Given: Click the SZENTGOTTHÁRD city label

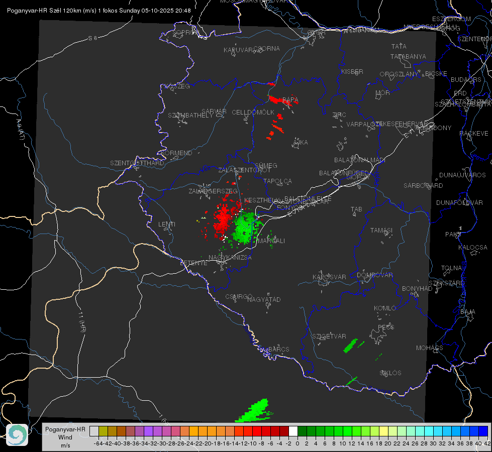Looking at the screenshot, I should (x=137, y=163).
